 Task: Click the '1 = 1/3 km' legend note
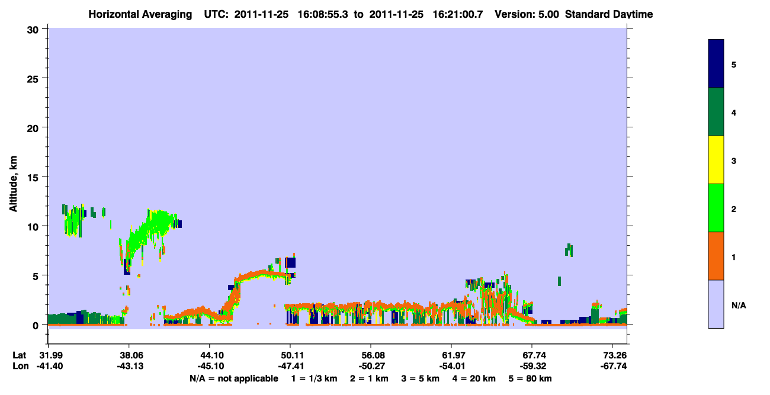coord(315,378)
